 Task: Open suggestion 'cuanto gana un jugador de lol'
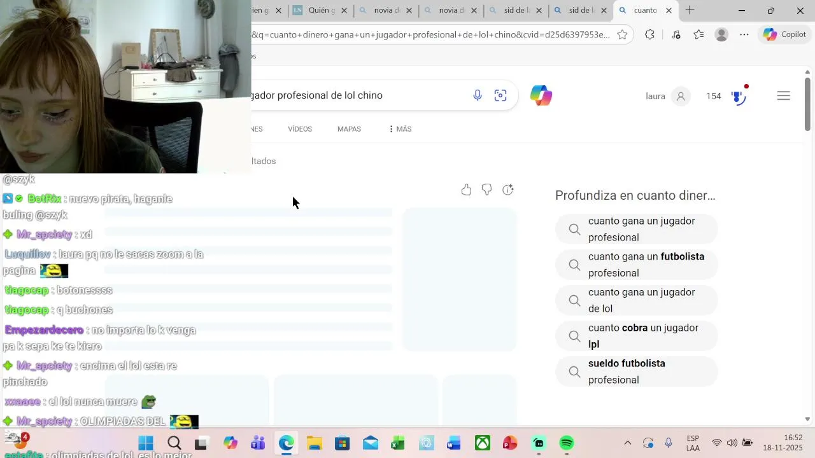pos(637,300)
